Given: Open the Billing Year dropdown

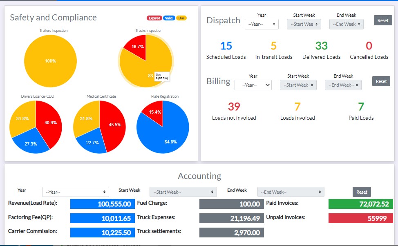Looking at the screenshot, I should [253, 85].
